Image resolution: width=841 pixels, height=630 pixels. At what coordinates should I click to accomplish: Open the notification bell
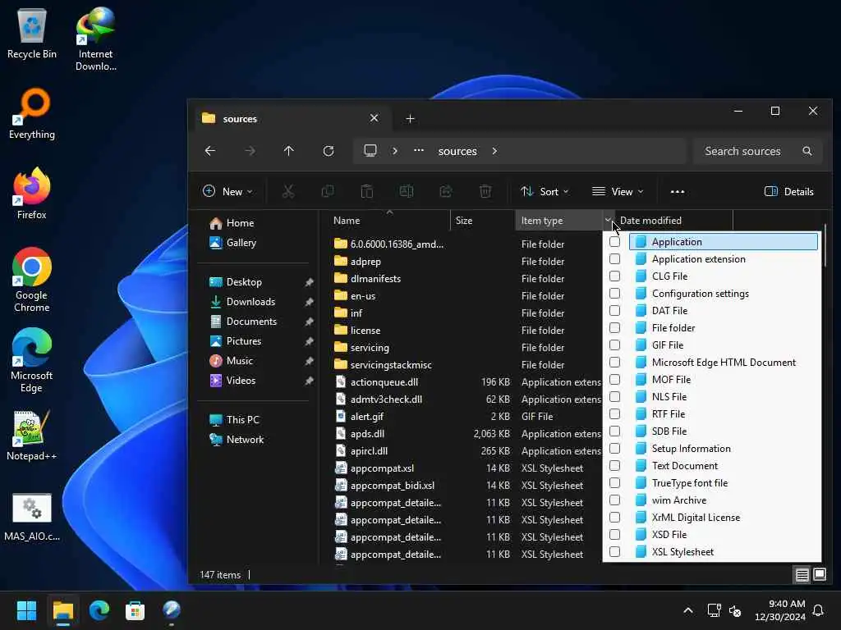pos(819,610)
